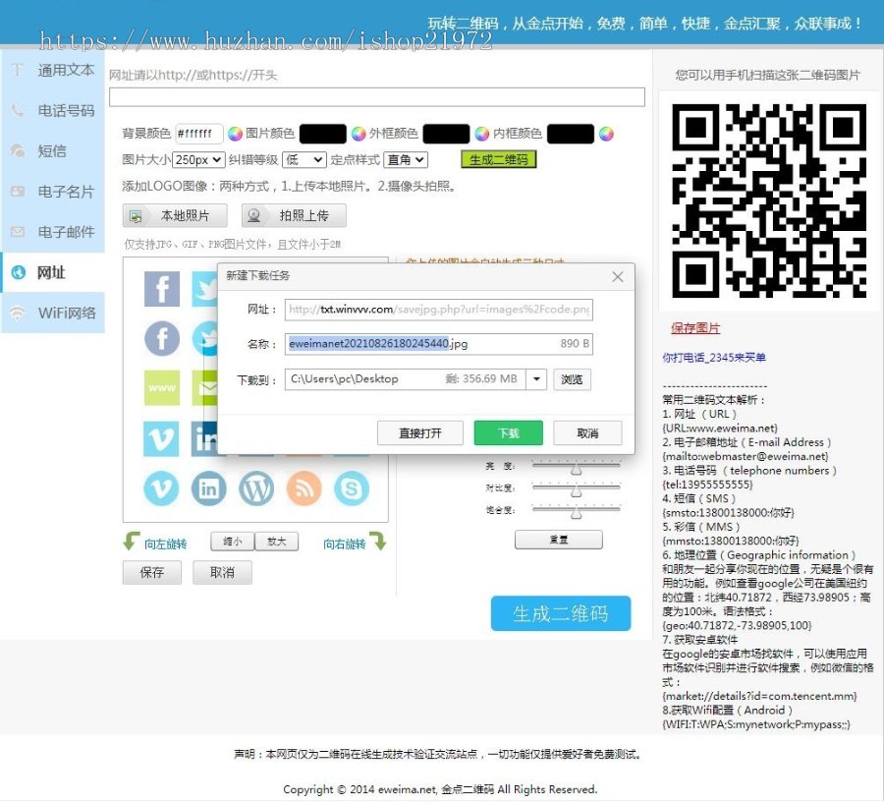Click the green www icon in preview

[x=162, y=387]
